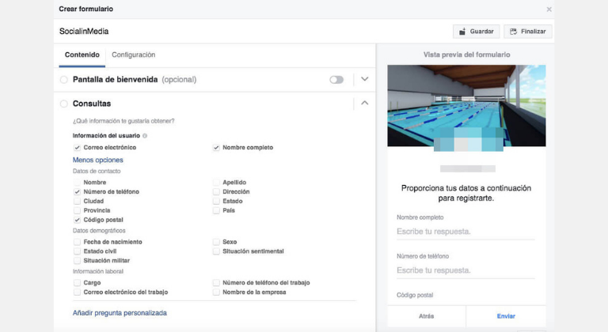Screen dimensions: 608x332
Task: Check the Situación militar checkbox
Action: pyautogui.click(x=77, y=261)
